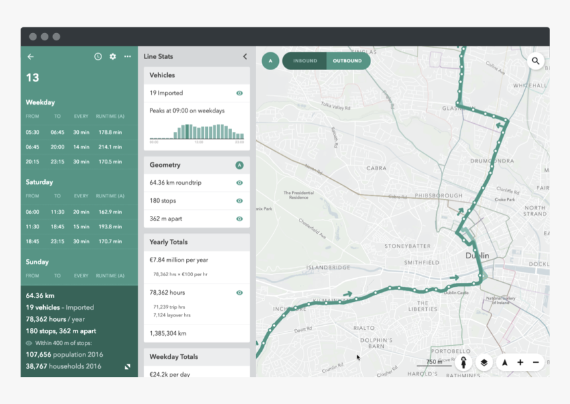570x404 pixels.
Task: Toggle visibility of 19 Imported vehicles
Action: coord(239,93)
